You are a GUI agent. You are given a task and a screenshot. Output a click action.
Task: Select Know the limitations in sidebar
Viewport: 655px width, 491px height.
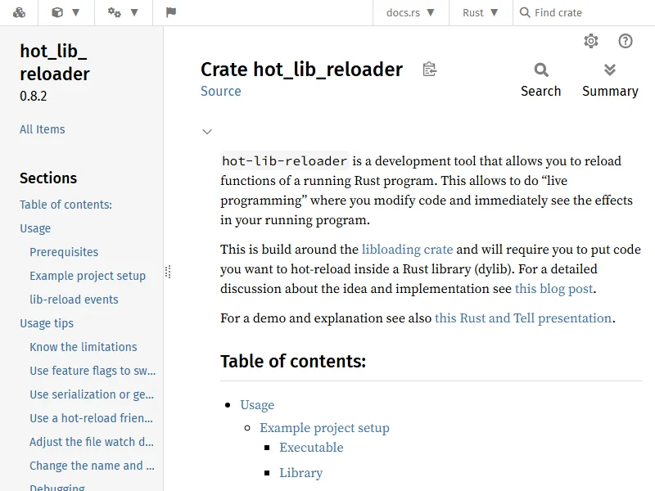[84, 347]
